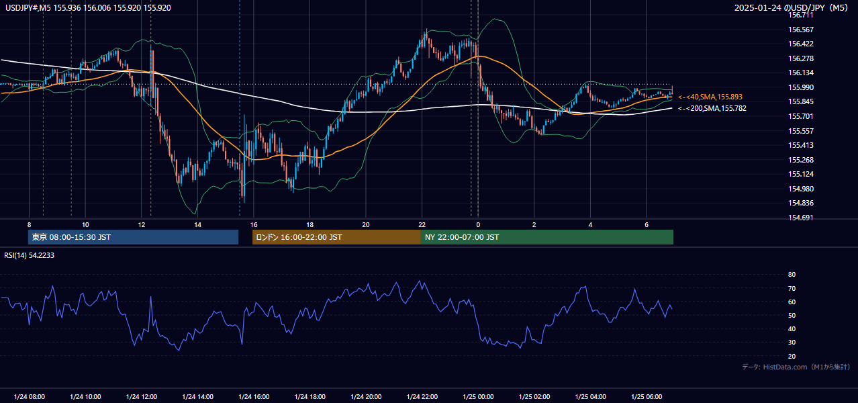Select the ロンドン 16:00-22:00 JST session bar
Screen dimensions: 858x403
(336, 237)
